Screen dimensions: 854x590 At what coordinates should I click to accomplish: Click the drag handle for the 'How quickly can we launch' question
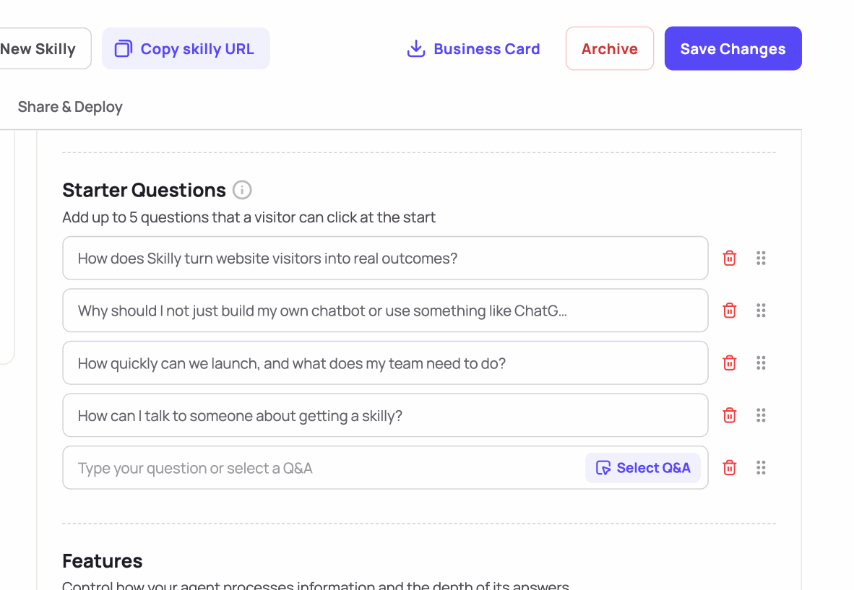(761, 363)
